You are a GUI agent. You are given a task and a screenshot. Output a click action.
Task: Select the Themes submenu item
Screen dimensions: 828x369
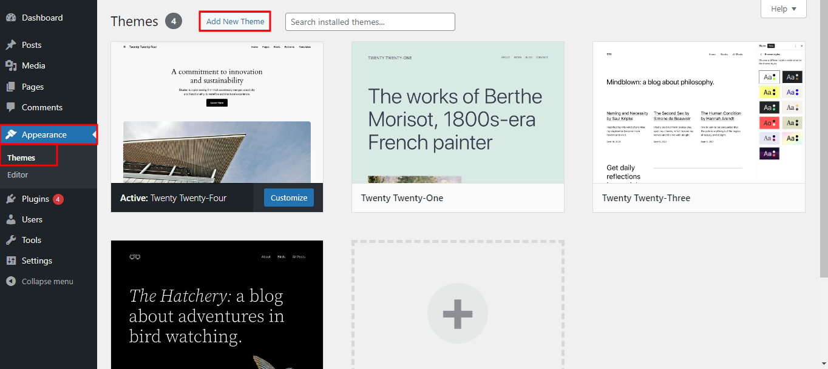(x=21, y=158)
